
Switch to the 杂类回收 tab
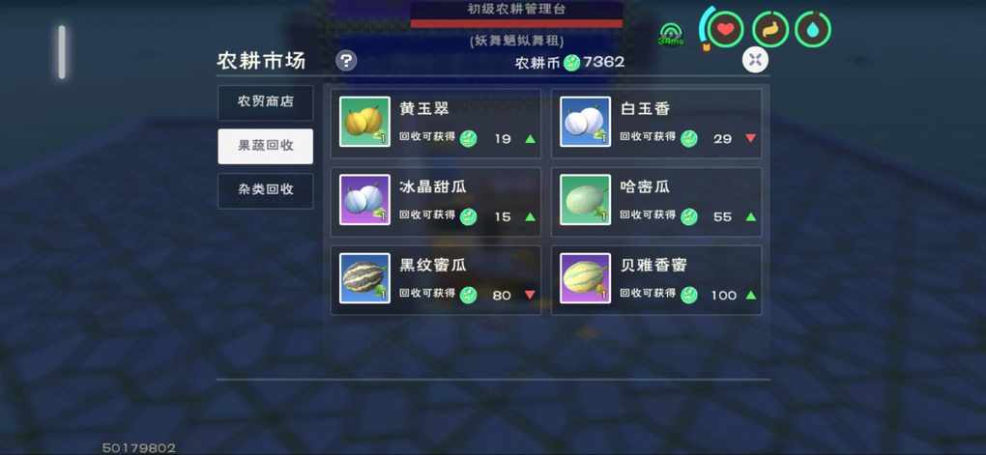click(x=266, y=190)
